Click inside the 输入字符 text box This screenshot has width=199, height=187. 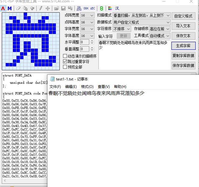tap(134, 55)
